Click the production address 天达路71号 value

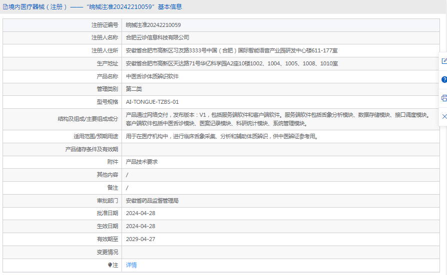(232, 63)
